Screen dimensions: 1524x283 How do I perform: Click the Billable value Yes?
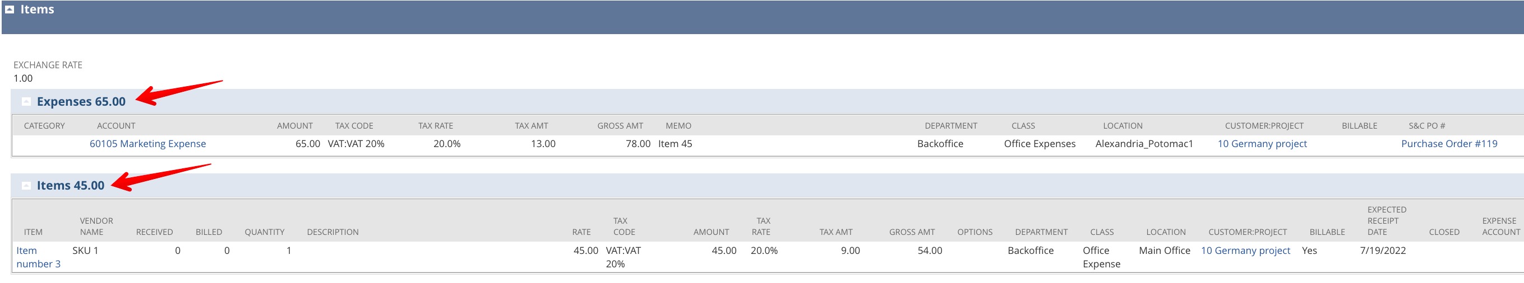(x=1309, y=251)
